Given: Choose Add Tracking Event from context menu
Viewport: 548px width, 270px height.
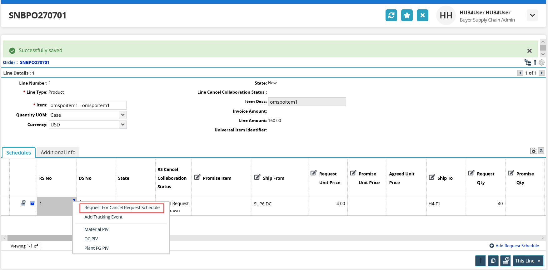Looking at the screenshot, I should tap(103, 217).
